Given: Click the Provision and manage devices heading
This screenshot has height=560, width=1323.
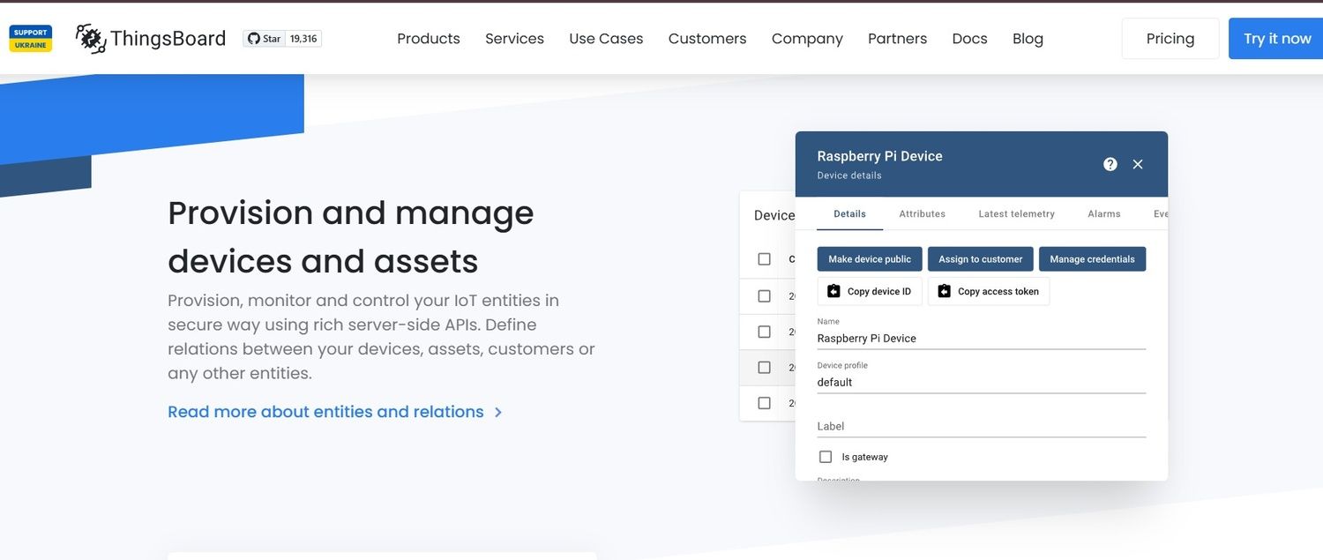Looking at the screenshot, I should [x=351, y=236].
